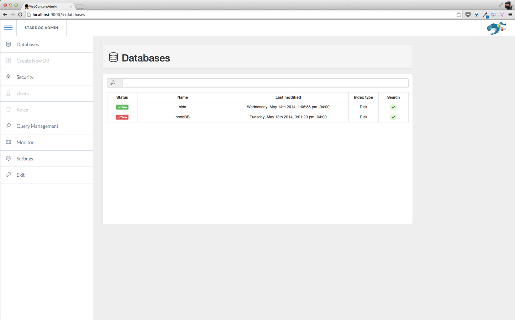Image resolution: width=515 pixels, height=320 pixels.
Task: Click the Users person icon
Action: pyautogui.click(x=9, y=93)
